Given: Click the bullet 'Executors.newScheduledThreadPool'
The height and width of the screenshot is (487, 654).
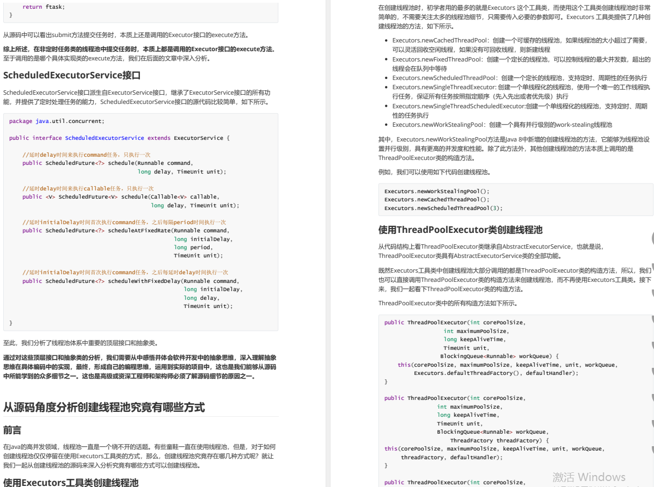Looking at the screenshot, I should click(x=519, y=78).
